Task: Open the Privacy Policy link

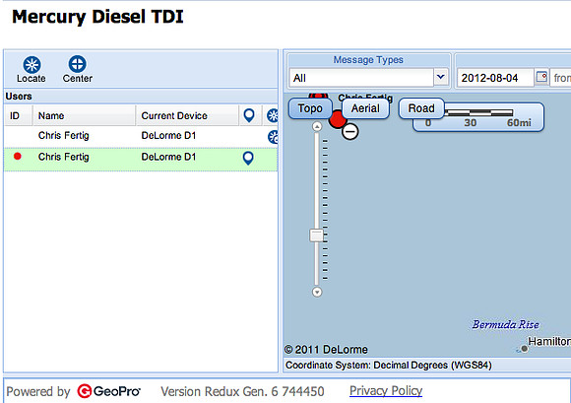Action: pos(386,391)
